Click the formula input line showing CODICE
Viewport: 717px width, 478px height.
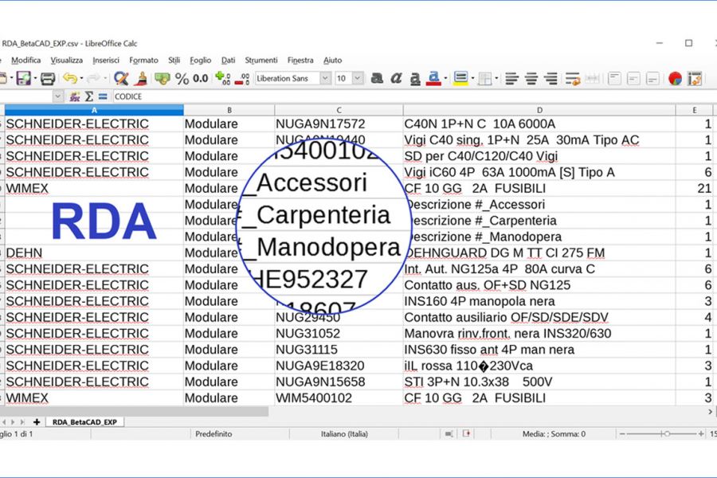pos(413,96)
